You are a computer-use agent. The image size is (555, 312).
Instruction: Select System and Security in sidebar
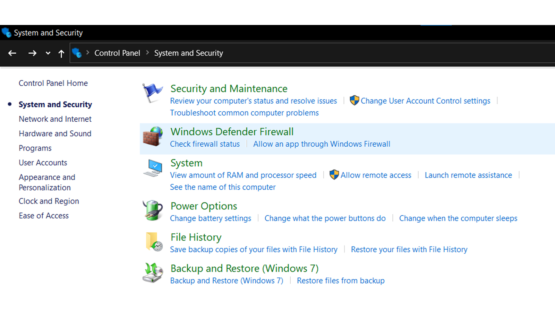[55, 104]
